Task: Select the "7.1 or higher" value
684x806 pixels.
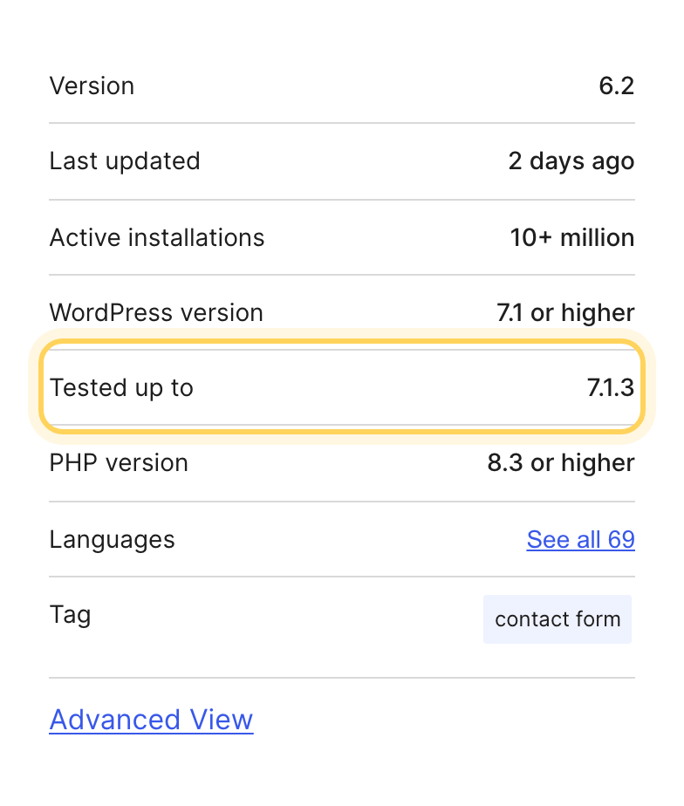Action: [x=565, y=312]
